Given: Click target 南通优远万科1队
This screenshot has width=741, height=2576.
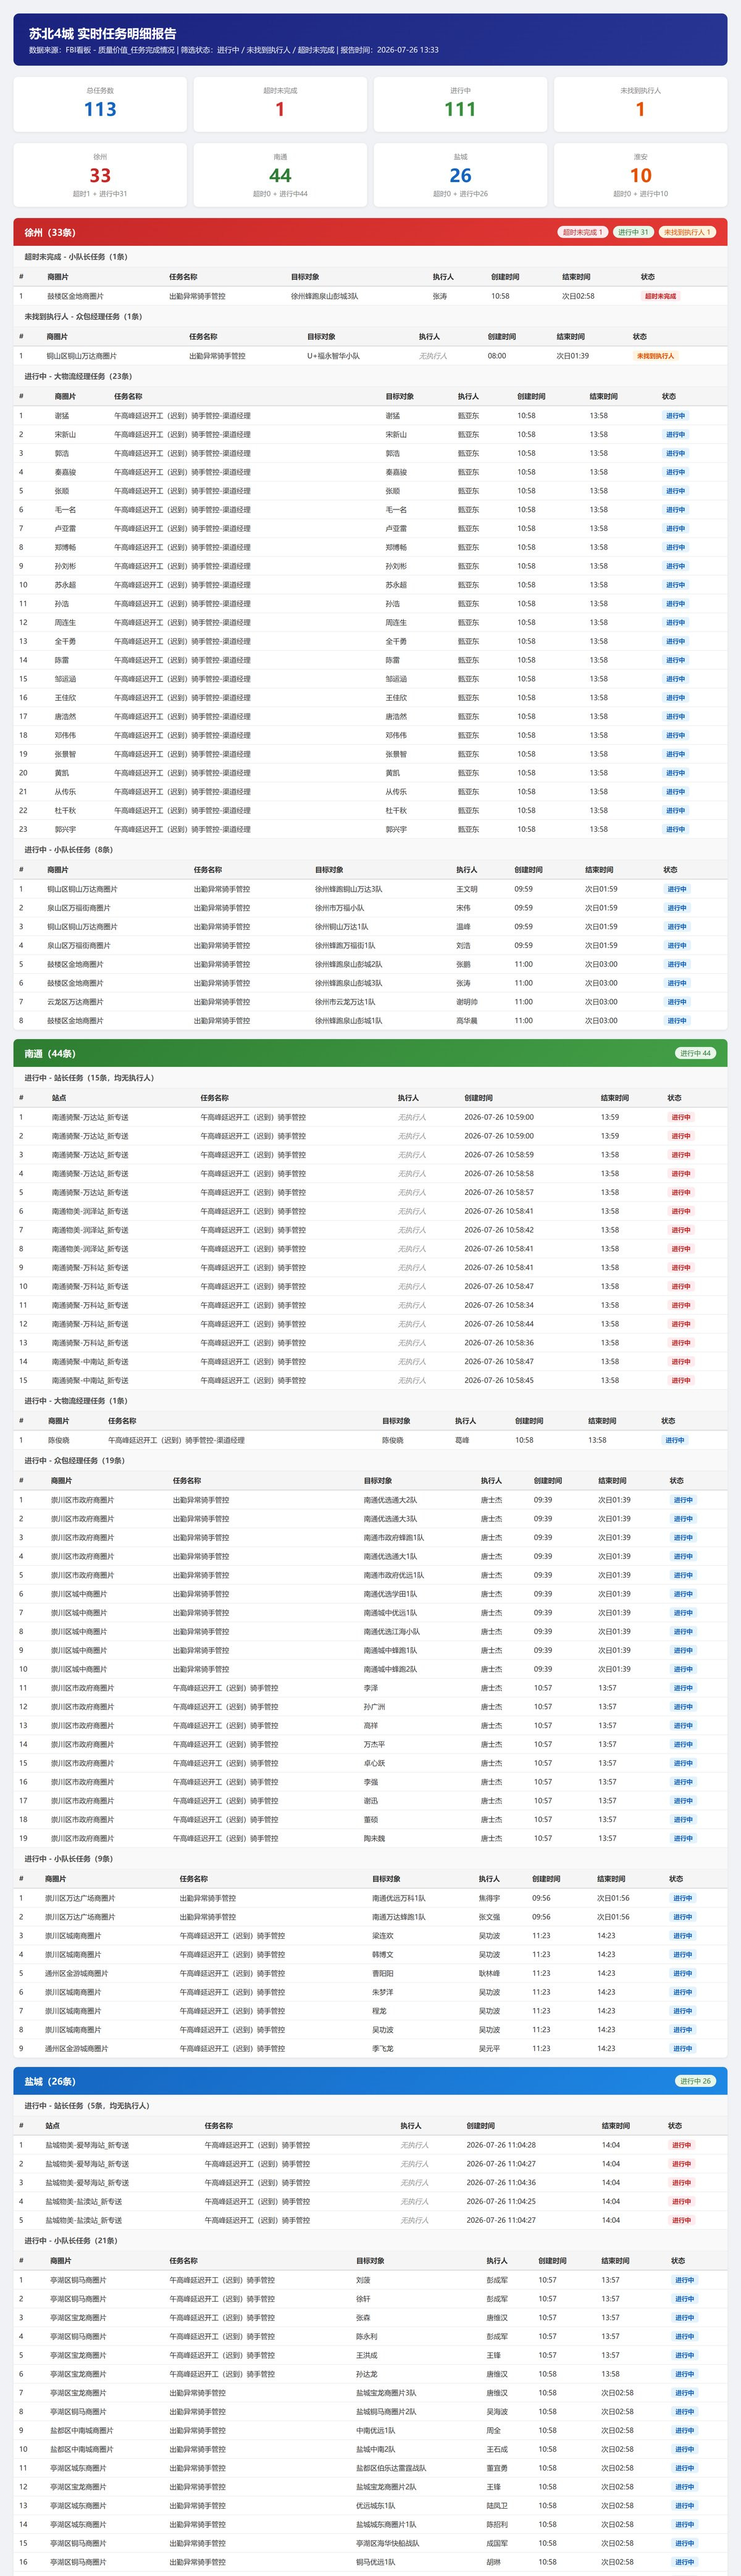Looking at the screenshot, I should [x=399, y=1898].
